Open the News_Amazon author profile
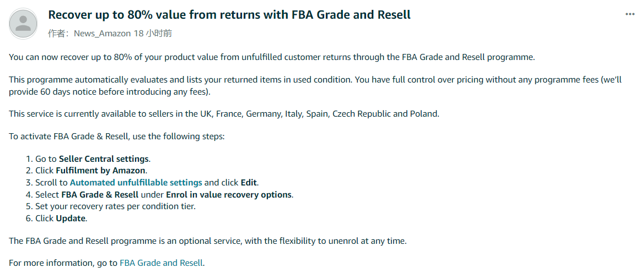Image resolution: width=639 pixels, height=273 pixels. pos(101,34)
